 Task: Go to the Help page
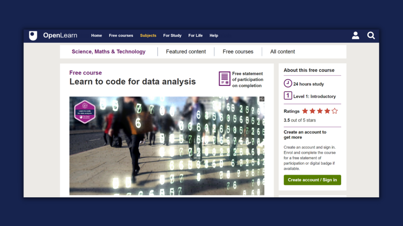coord(214,36)
